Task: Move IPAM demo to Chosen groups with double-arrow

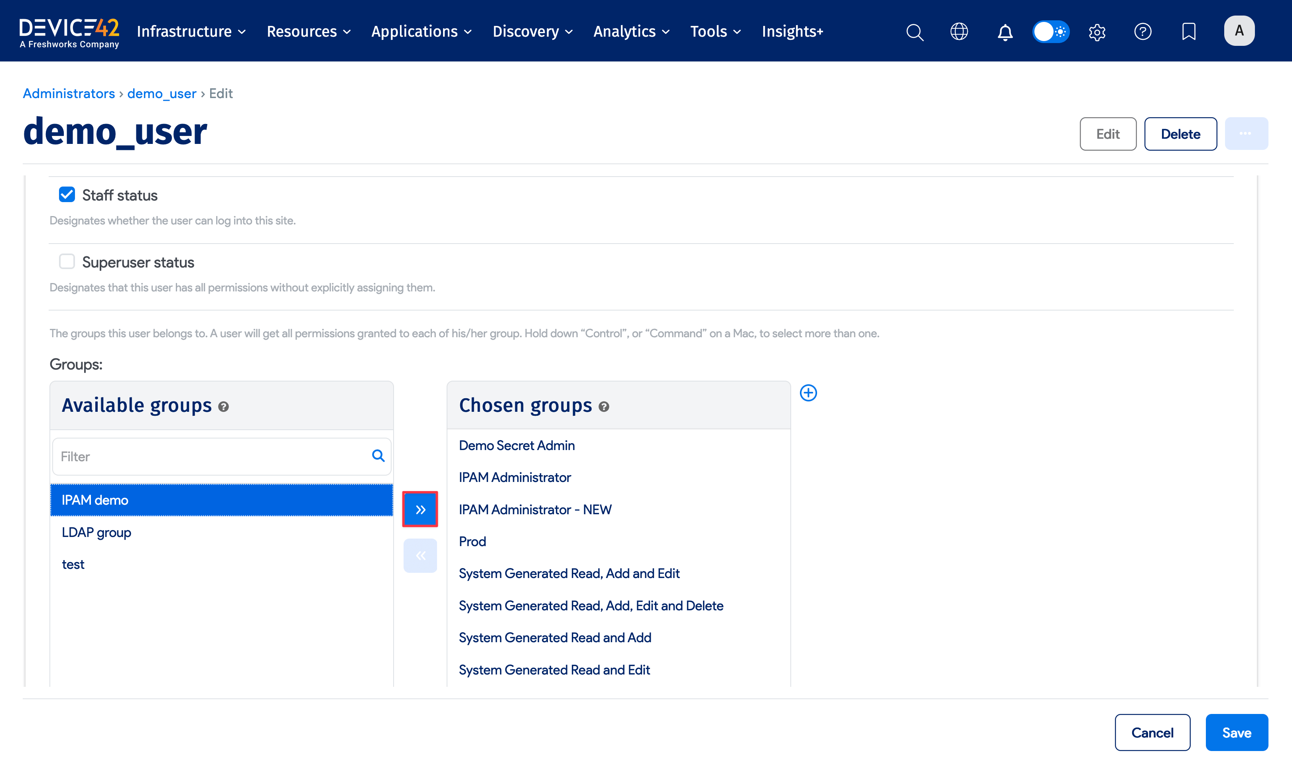Action: point(420,509)
